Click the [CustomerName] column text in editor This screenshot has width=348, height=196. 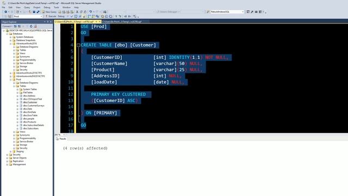[109, 64]
